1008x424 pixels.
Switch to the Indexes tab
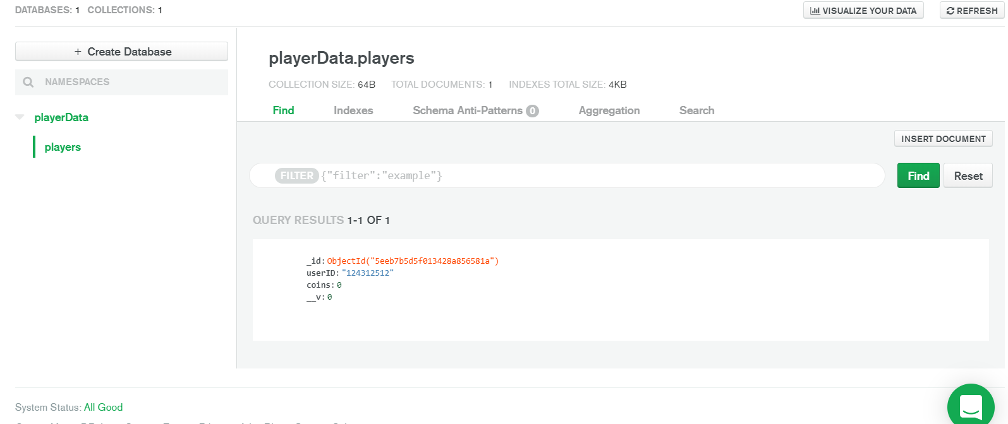(353, 110)
